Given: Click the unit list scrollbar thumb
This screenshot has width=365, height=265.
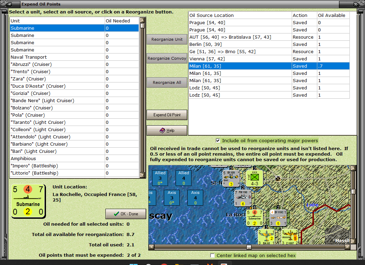Looking at the screenshot, I should click(x=142, y=25).
